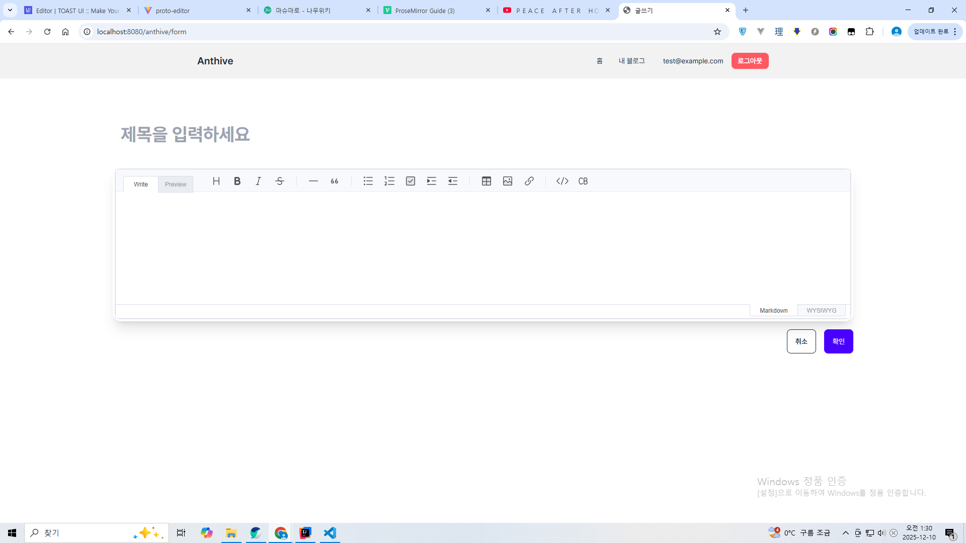Apply strikethrough formatting
Image resolution: width=966 pixels, height=543 pixels.
coord(280,181)
